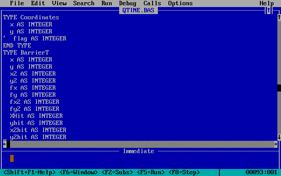The width and height of the screenshot is (281, 176).
Task: Click the horizontal scrollbar left arrow
Action: tap(5, 144)
